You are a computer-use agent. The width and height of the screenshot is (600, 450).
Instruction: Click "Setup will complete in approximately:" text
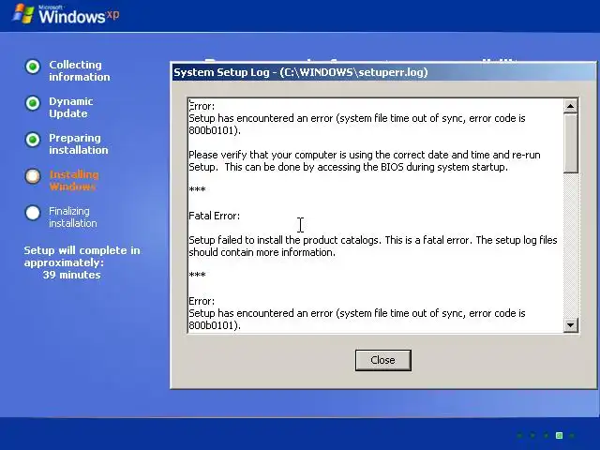82,256
